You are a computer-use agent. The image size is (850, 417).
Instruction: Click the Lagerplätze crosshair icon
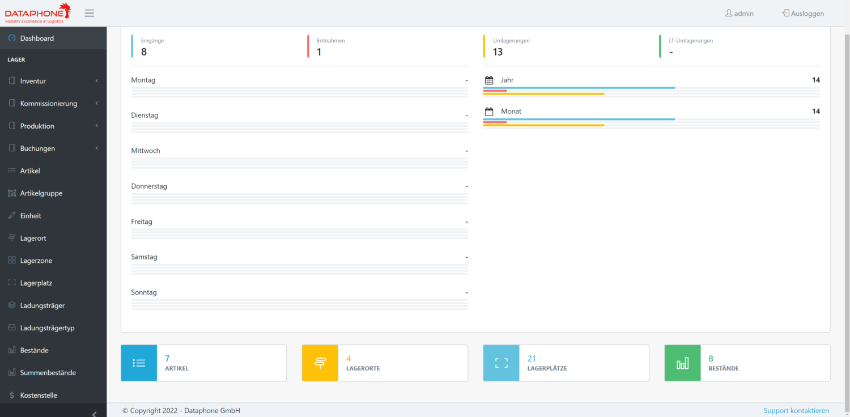pyautogui.click(x=501, y=363)
